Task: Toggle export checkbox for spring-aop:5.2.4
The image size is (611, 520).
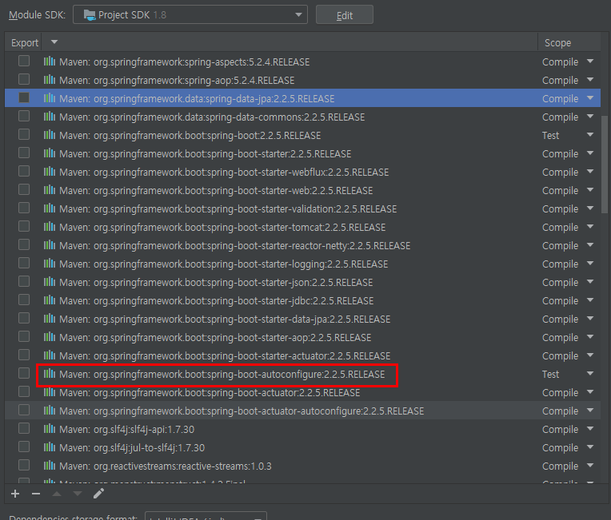Action: (x=24, y=79)
